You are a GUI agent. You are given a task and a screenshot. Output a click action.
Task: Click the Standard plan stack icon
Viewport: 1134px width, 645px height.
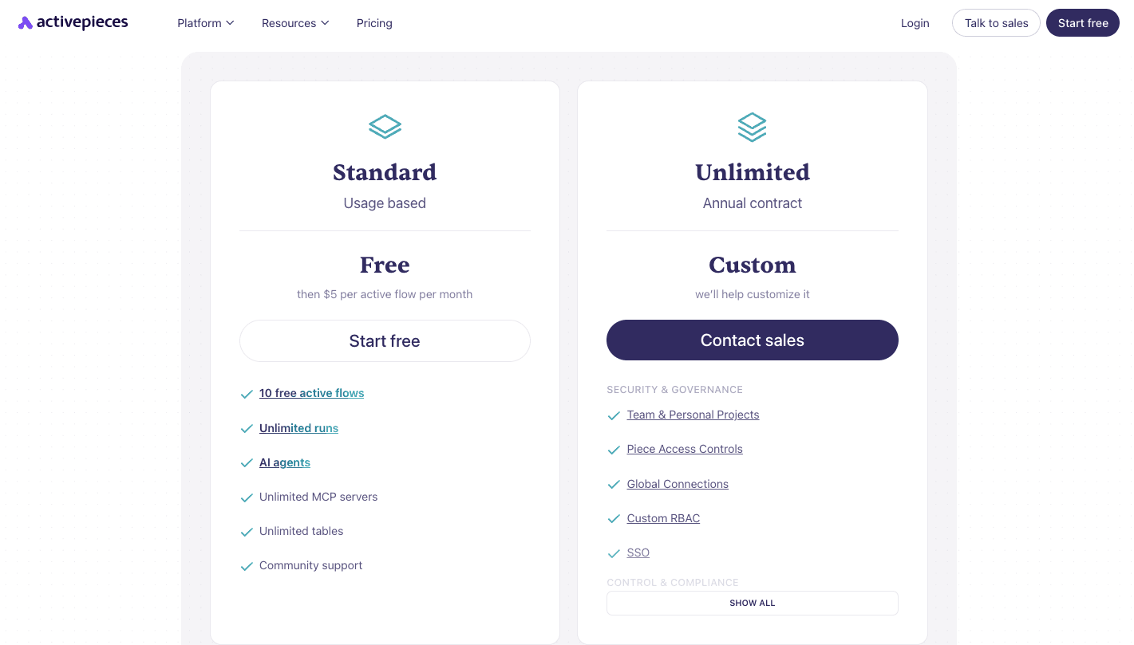[x=385, y=126]
